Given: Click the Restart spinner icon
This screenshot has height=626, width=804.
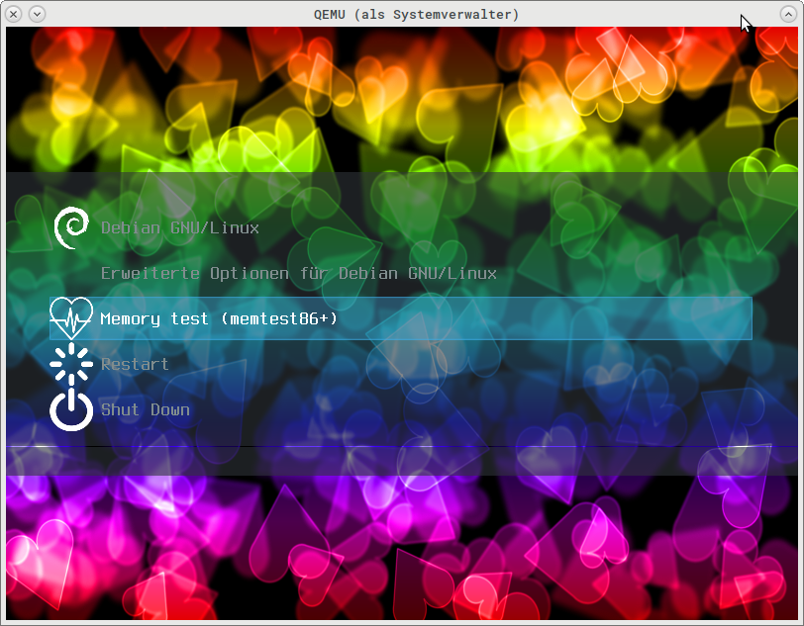Looking at the screenshot, I should (x=71, y=364).
